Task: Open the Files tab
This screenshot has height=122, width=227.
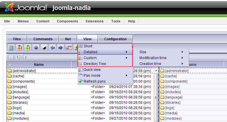Action: 17,39
